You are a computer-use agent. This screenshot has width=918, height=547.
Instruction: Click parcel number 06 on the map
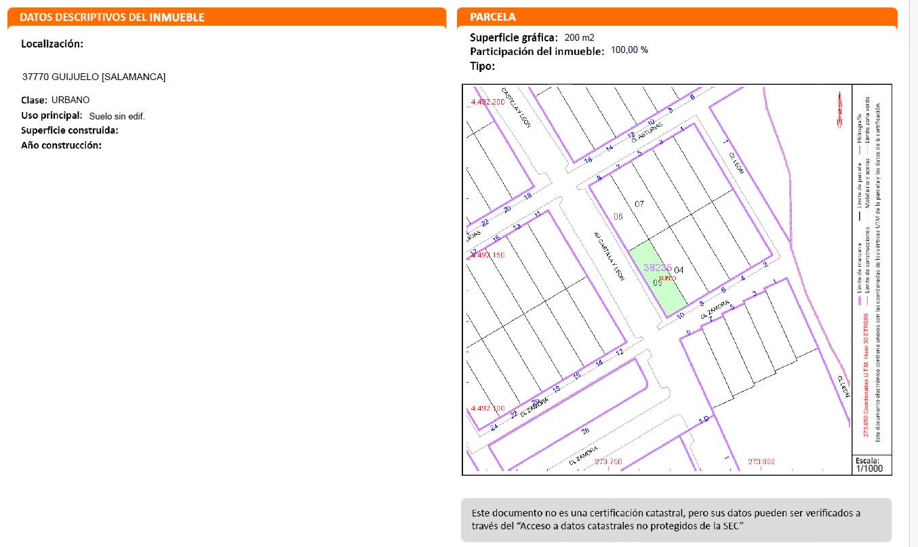point(618,217)
